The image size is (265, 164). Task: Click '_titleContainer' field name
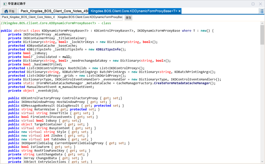pyautogui.click(x=72, y=38)
